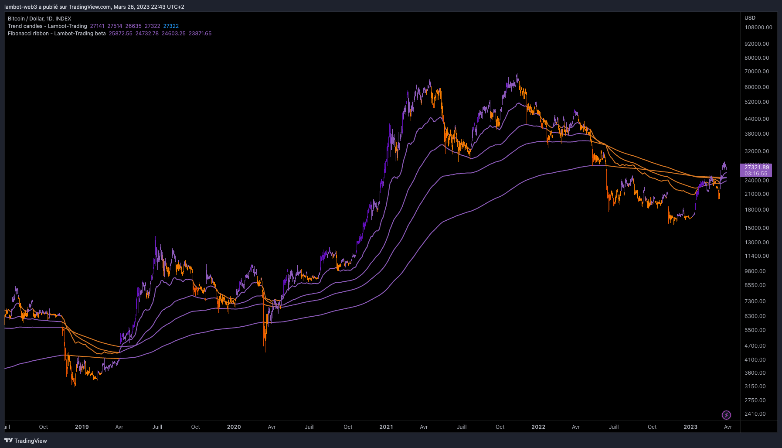Click the 2023 label on time axis

click(690, 427)
